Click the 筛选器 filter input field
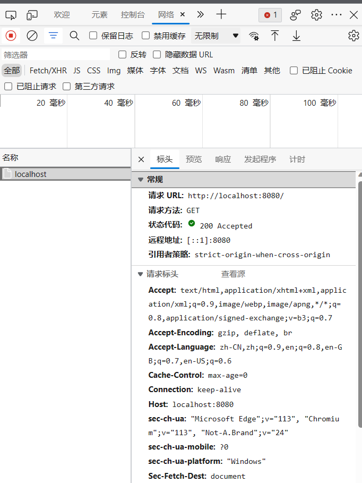Image resolution: width=362 pixels, height=483 pixels. (x=56, y=55)
